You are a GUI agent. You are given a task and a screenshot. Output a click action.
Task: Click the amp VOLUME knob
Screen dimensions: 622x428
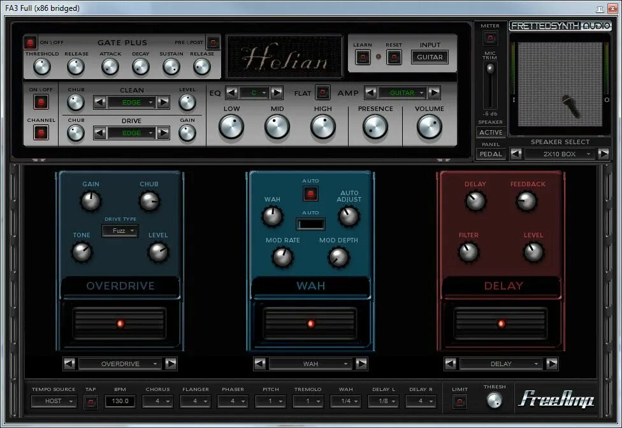tap(429, 127)
